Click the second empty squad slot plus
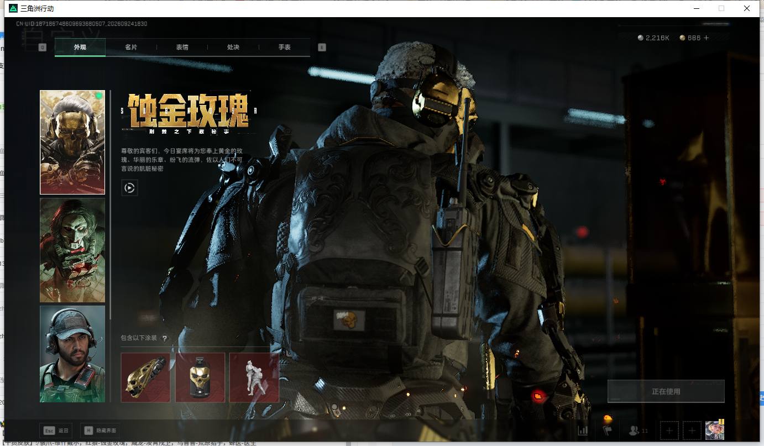This screenshot has width=764, height=446. 692,430
